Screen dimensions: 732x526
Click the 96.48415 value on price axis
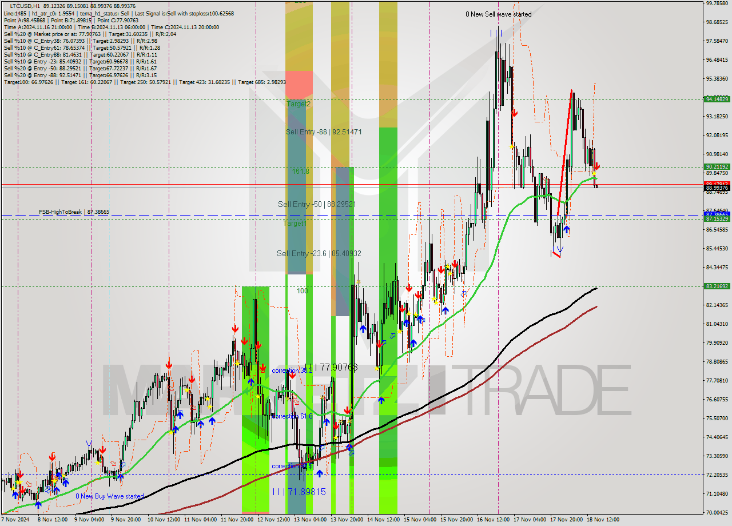click(717, 59)
